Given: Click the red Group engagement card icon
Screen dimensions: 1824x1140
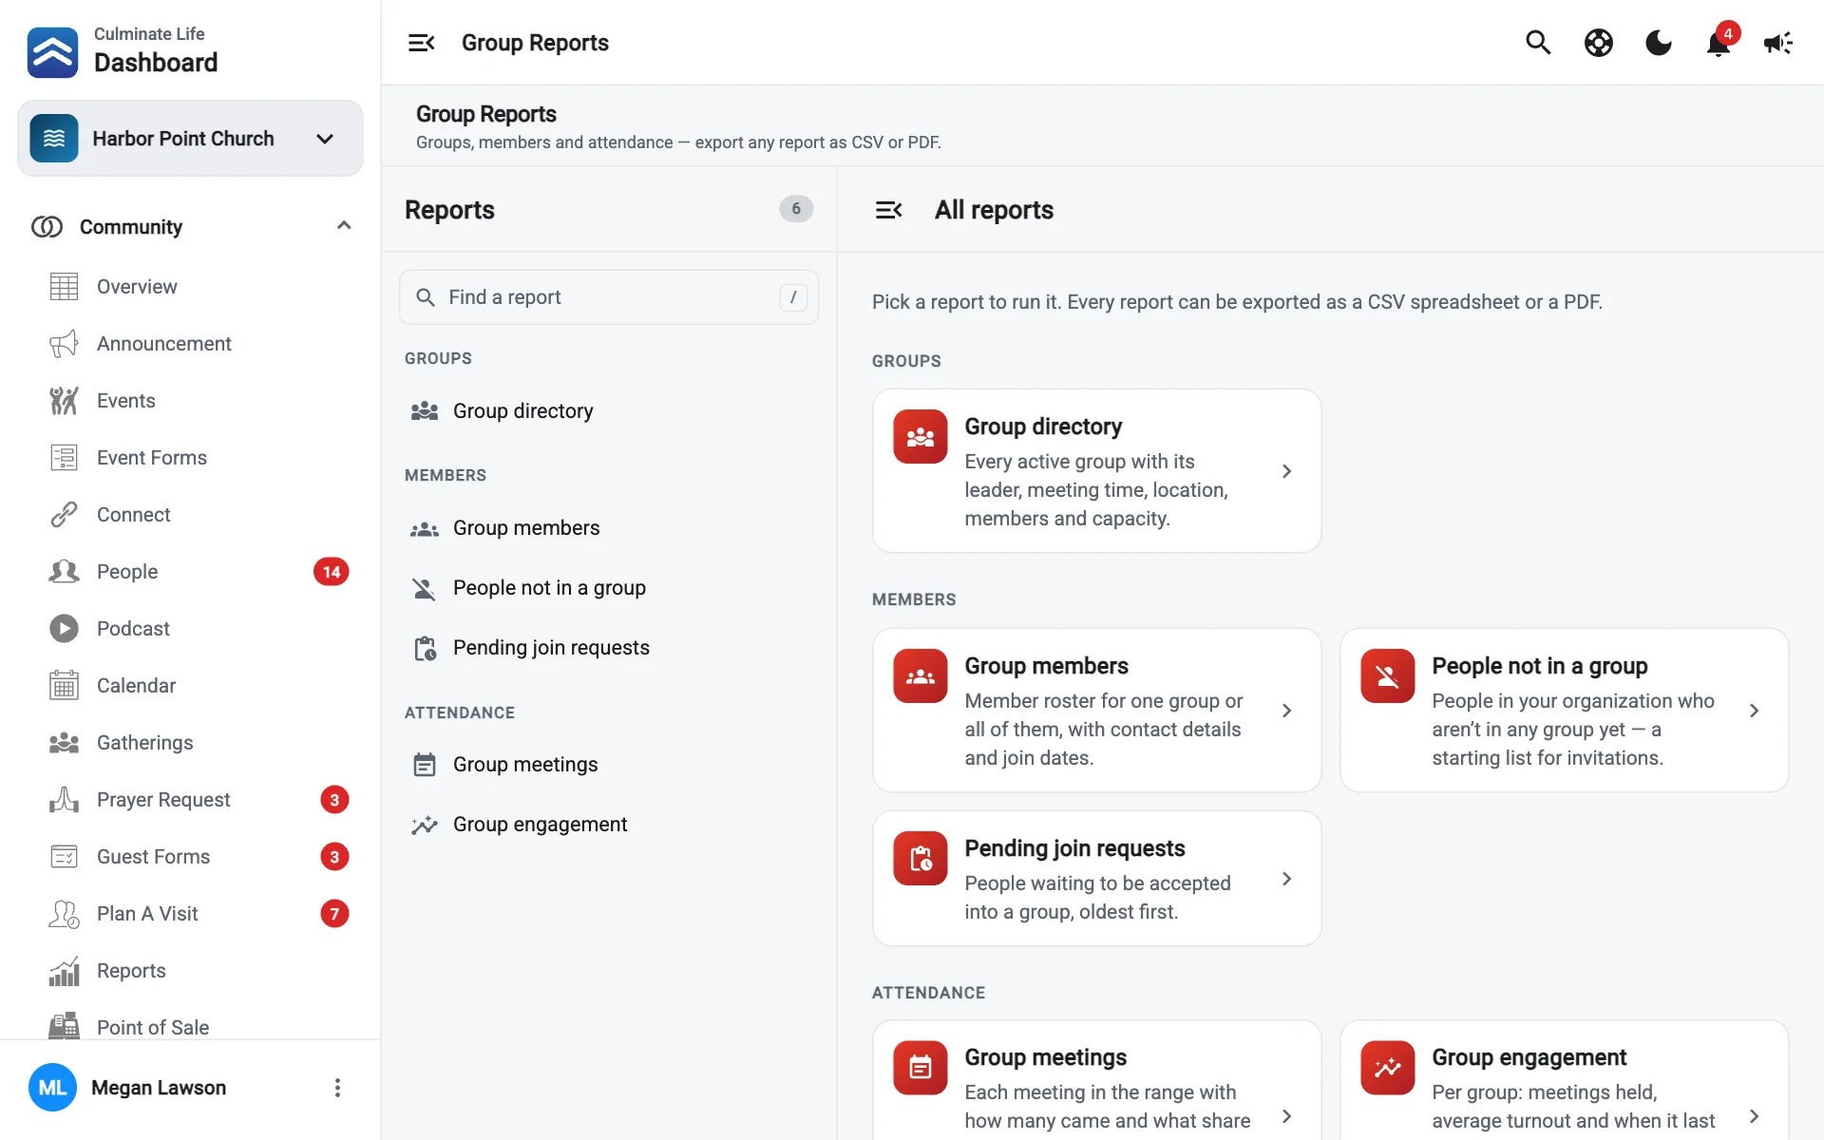Looking at the screenshot, I should 1388,1068.
